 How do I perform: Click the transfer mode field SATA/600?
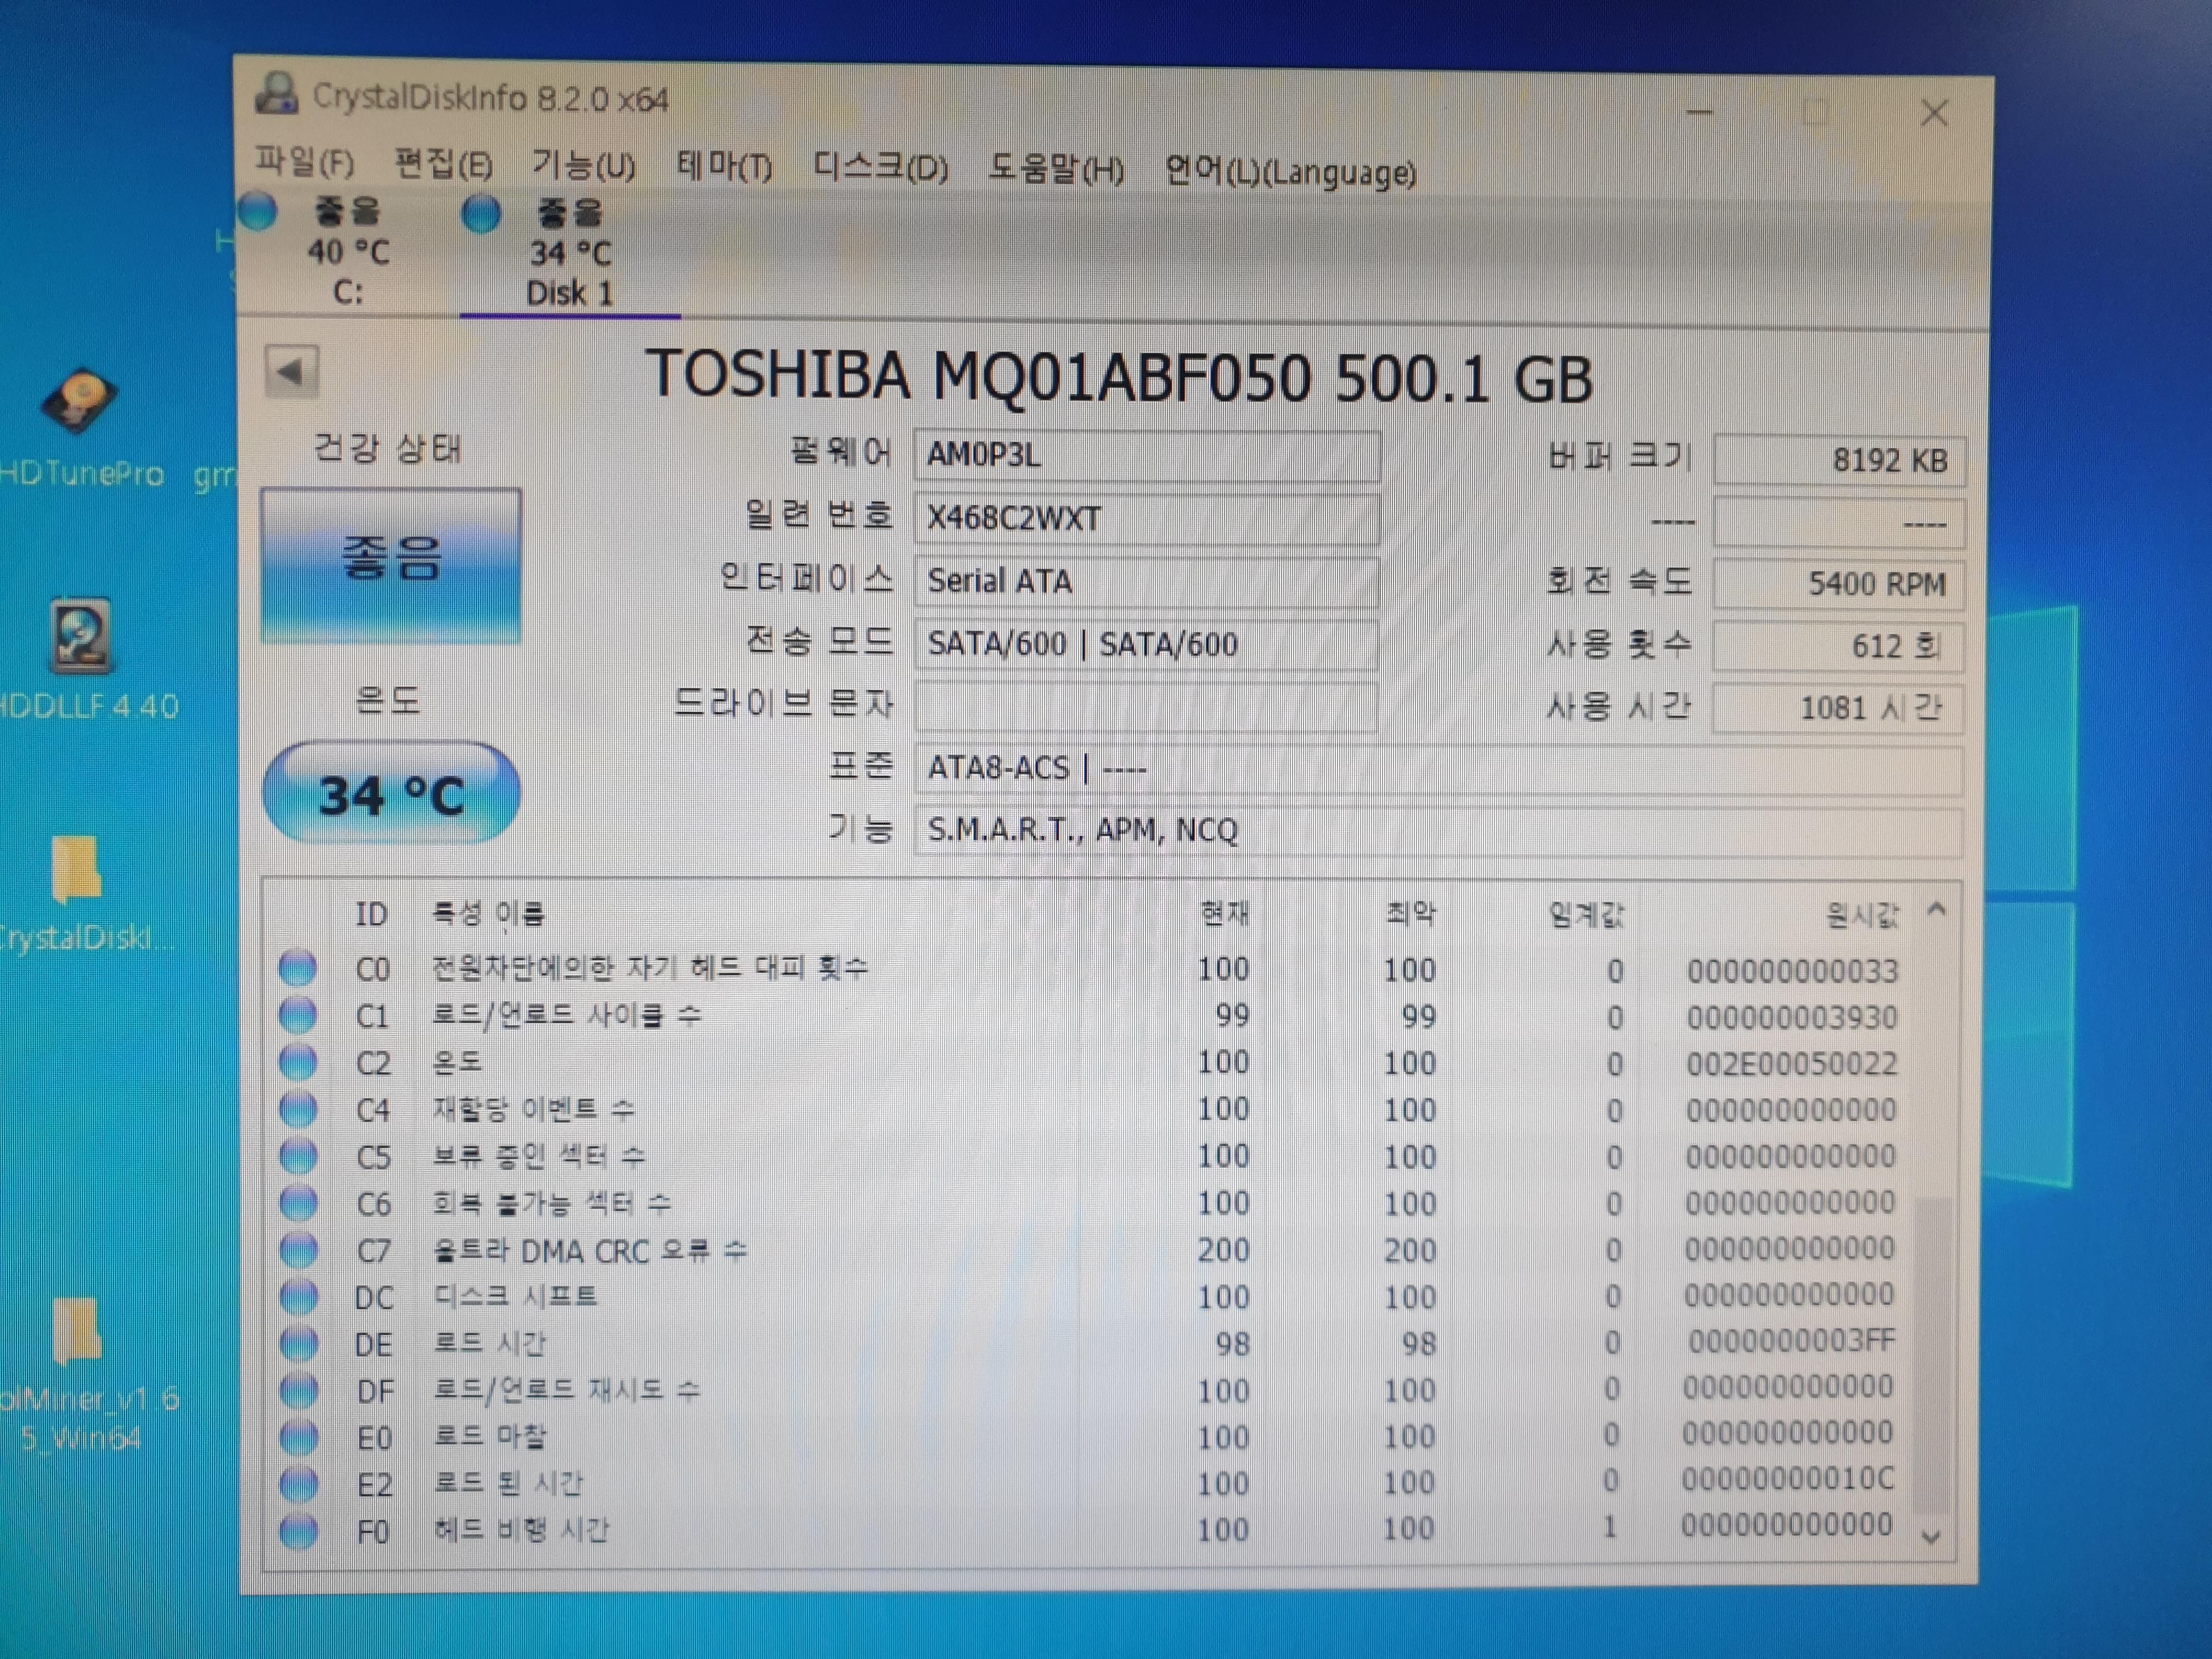pyautogui.click(x=1146, y=644)
